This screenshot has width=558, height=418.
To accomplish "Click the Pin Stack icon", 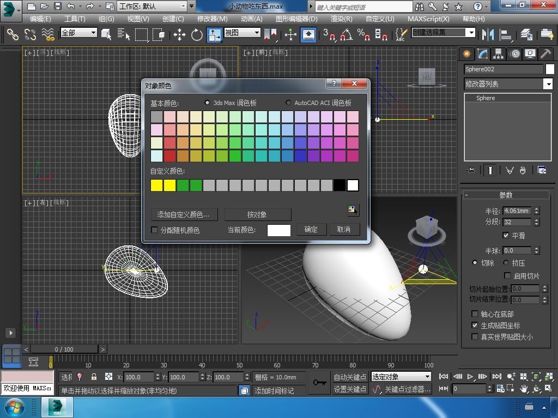I will coord(470,170).
